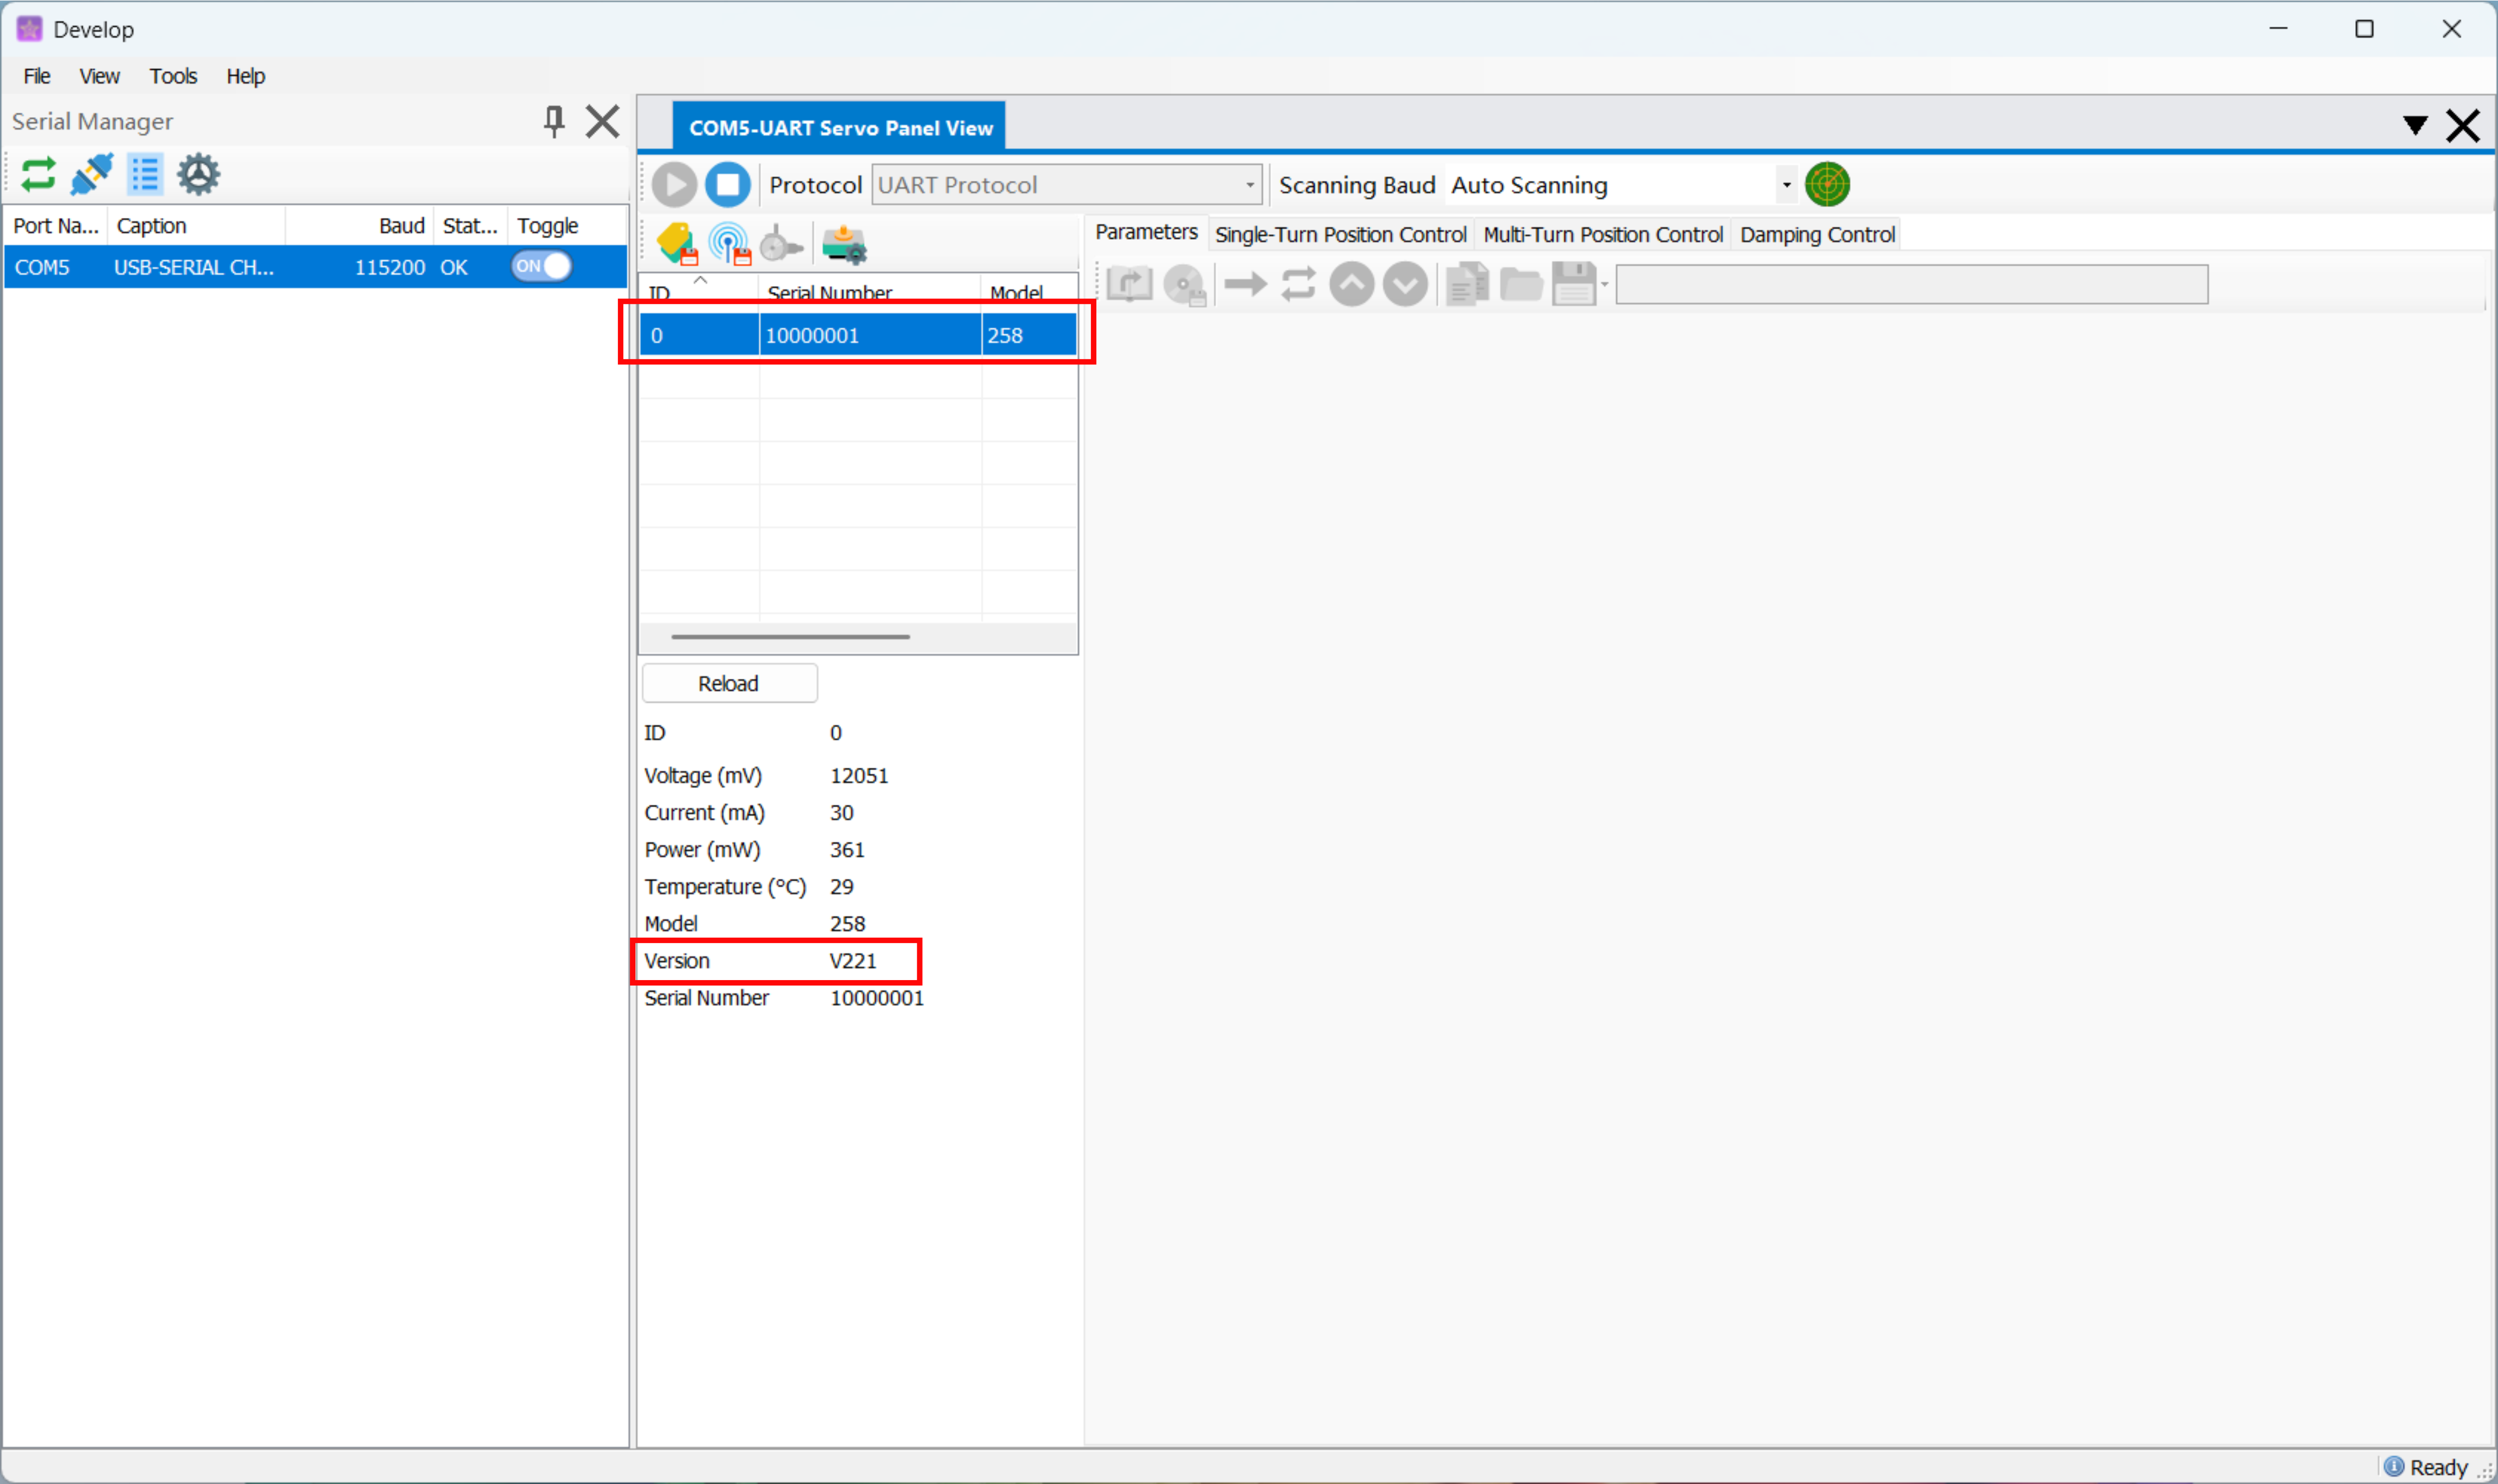Click the gear settings icon in Serial Manager
The width and height of the screenshot is (2498, 1484).
click(x=198, y=175)
